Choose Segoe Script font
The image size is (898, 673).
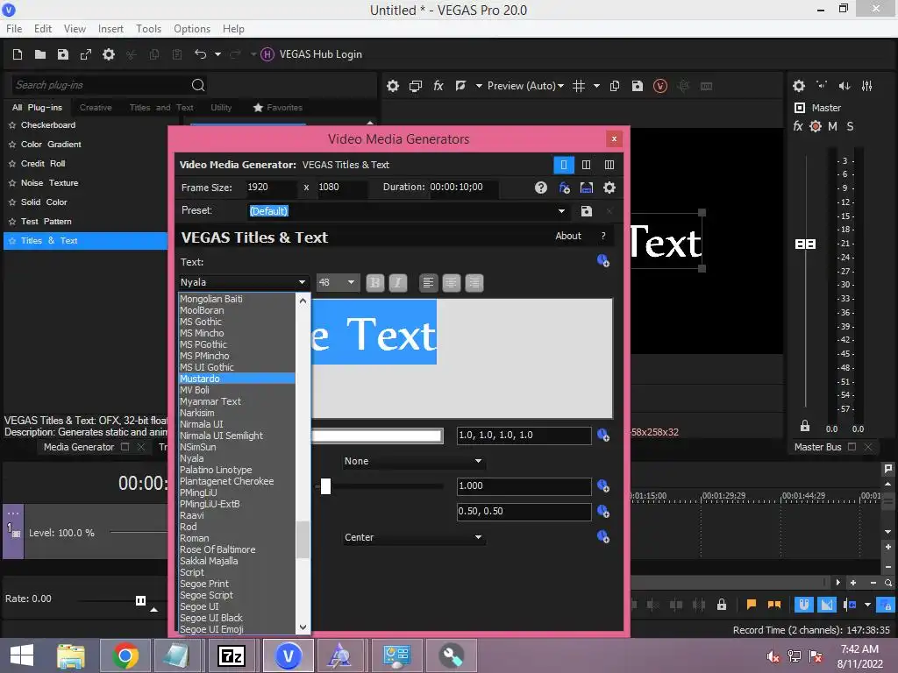206,595
